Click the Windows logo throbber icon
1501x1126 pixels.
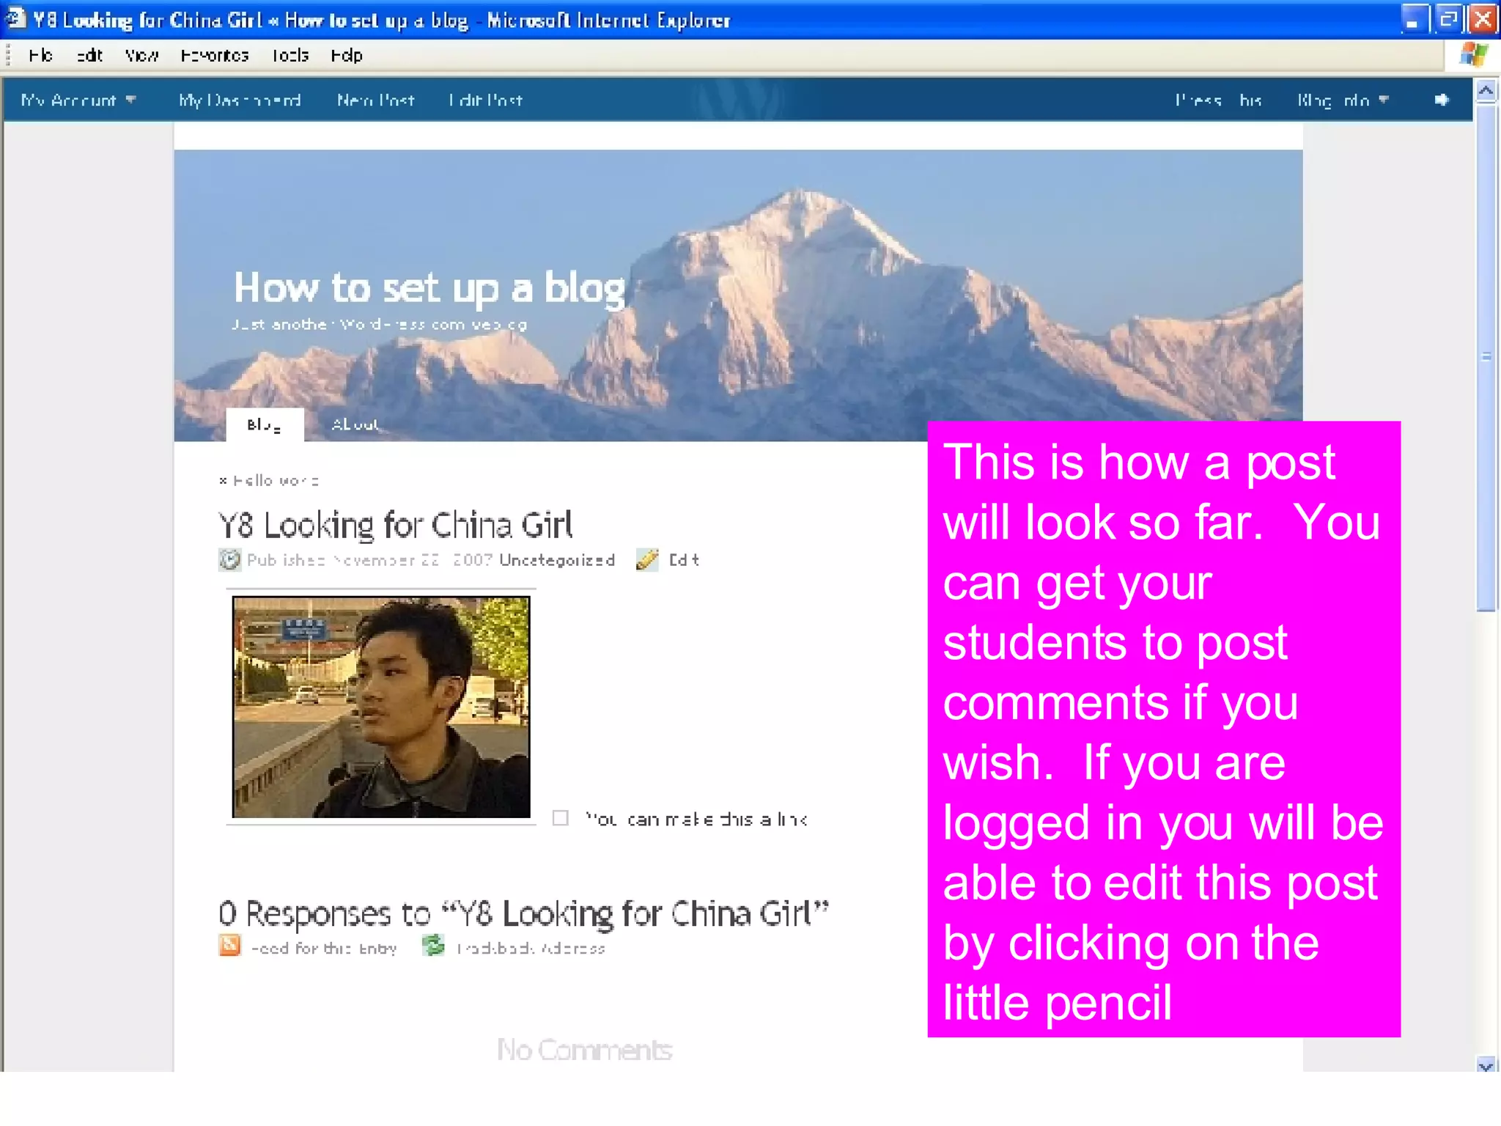[x=1473, y=54]
